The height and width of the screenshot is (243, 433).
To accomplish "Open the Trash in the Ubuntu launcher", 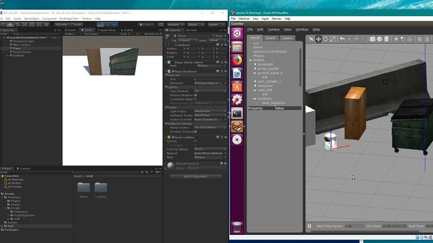I will tap(237, 227).
